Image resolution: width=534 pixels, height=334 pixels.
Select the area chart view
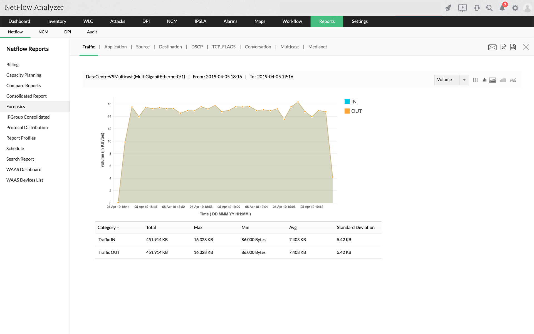tap(493, 80)
